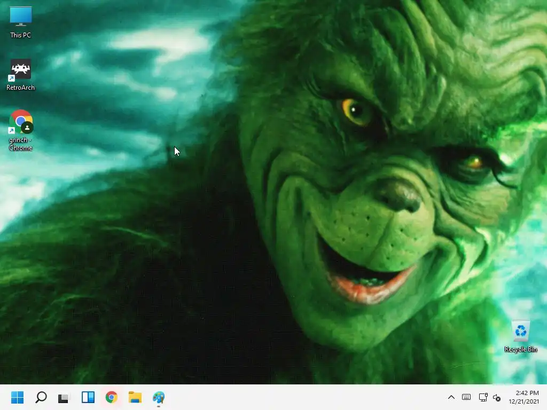Switch to the Paint app on taskbar
Image resolution: width=547 pixels, height=410 pixels.
coord(159,397)
